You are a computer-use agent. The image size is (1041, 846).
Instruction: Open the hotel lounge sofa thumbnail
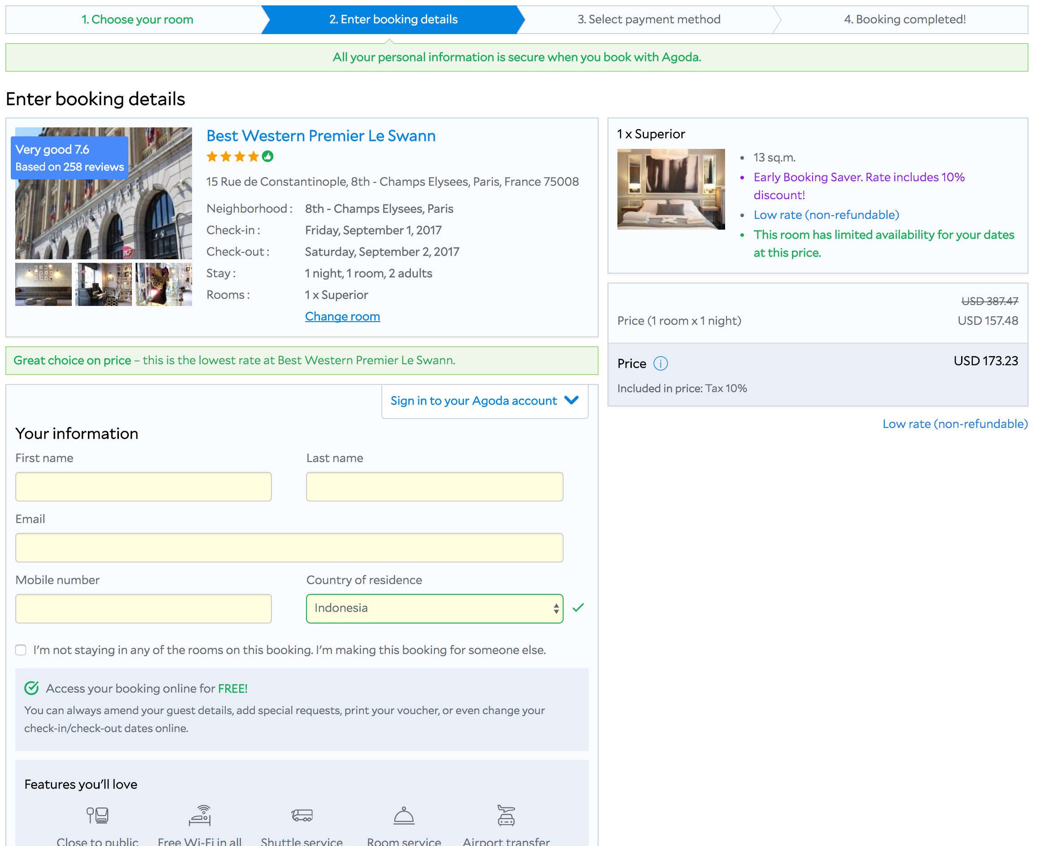click(44, 284)
